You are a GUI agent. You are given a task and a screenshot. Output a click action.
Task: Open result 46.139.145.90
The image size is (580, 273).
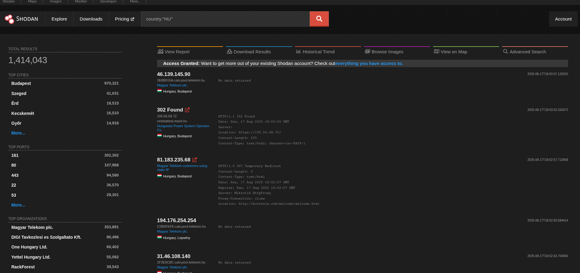coord(174,74)
